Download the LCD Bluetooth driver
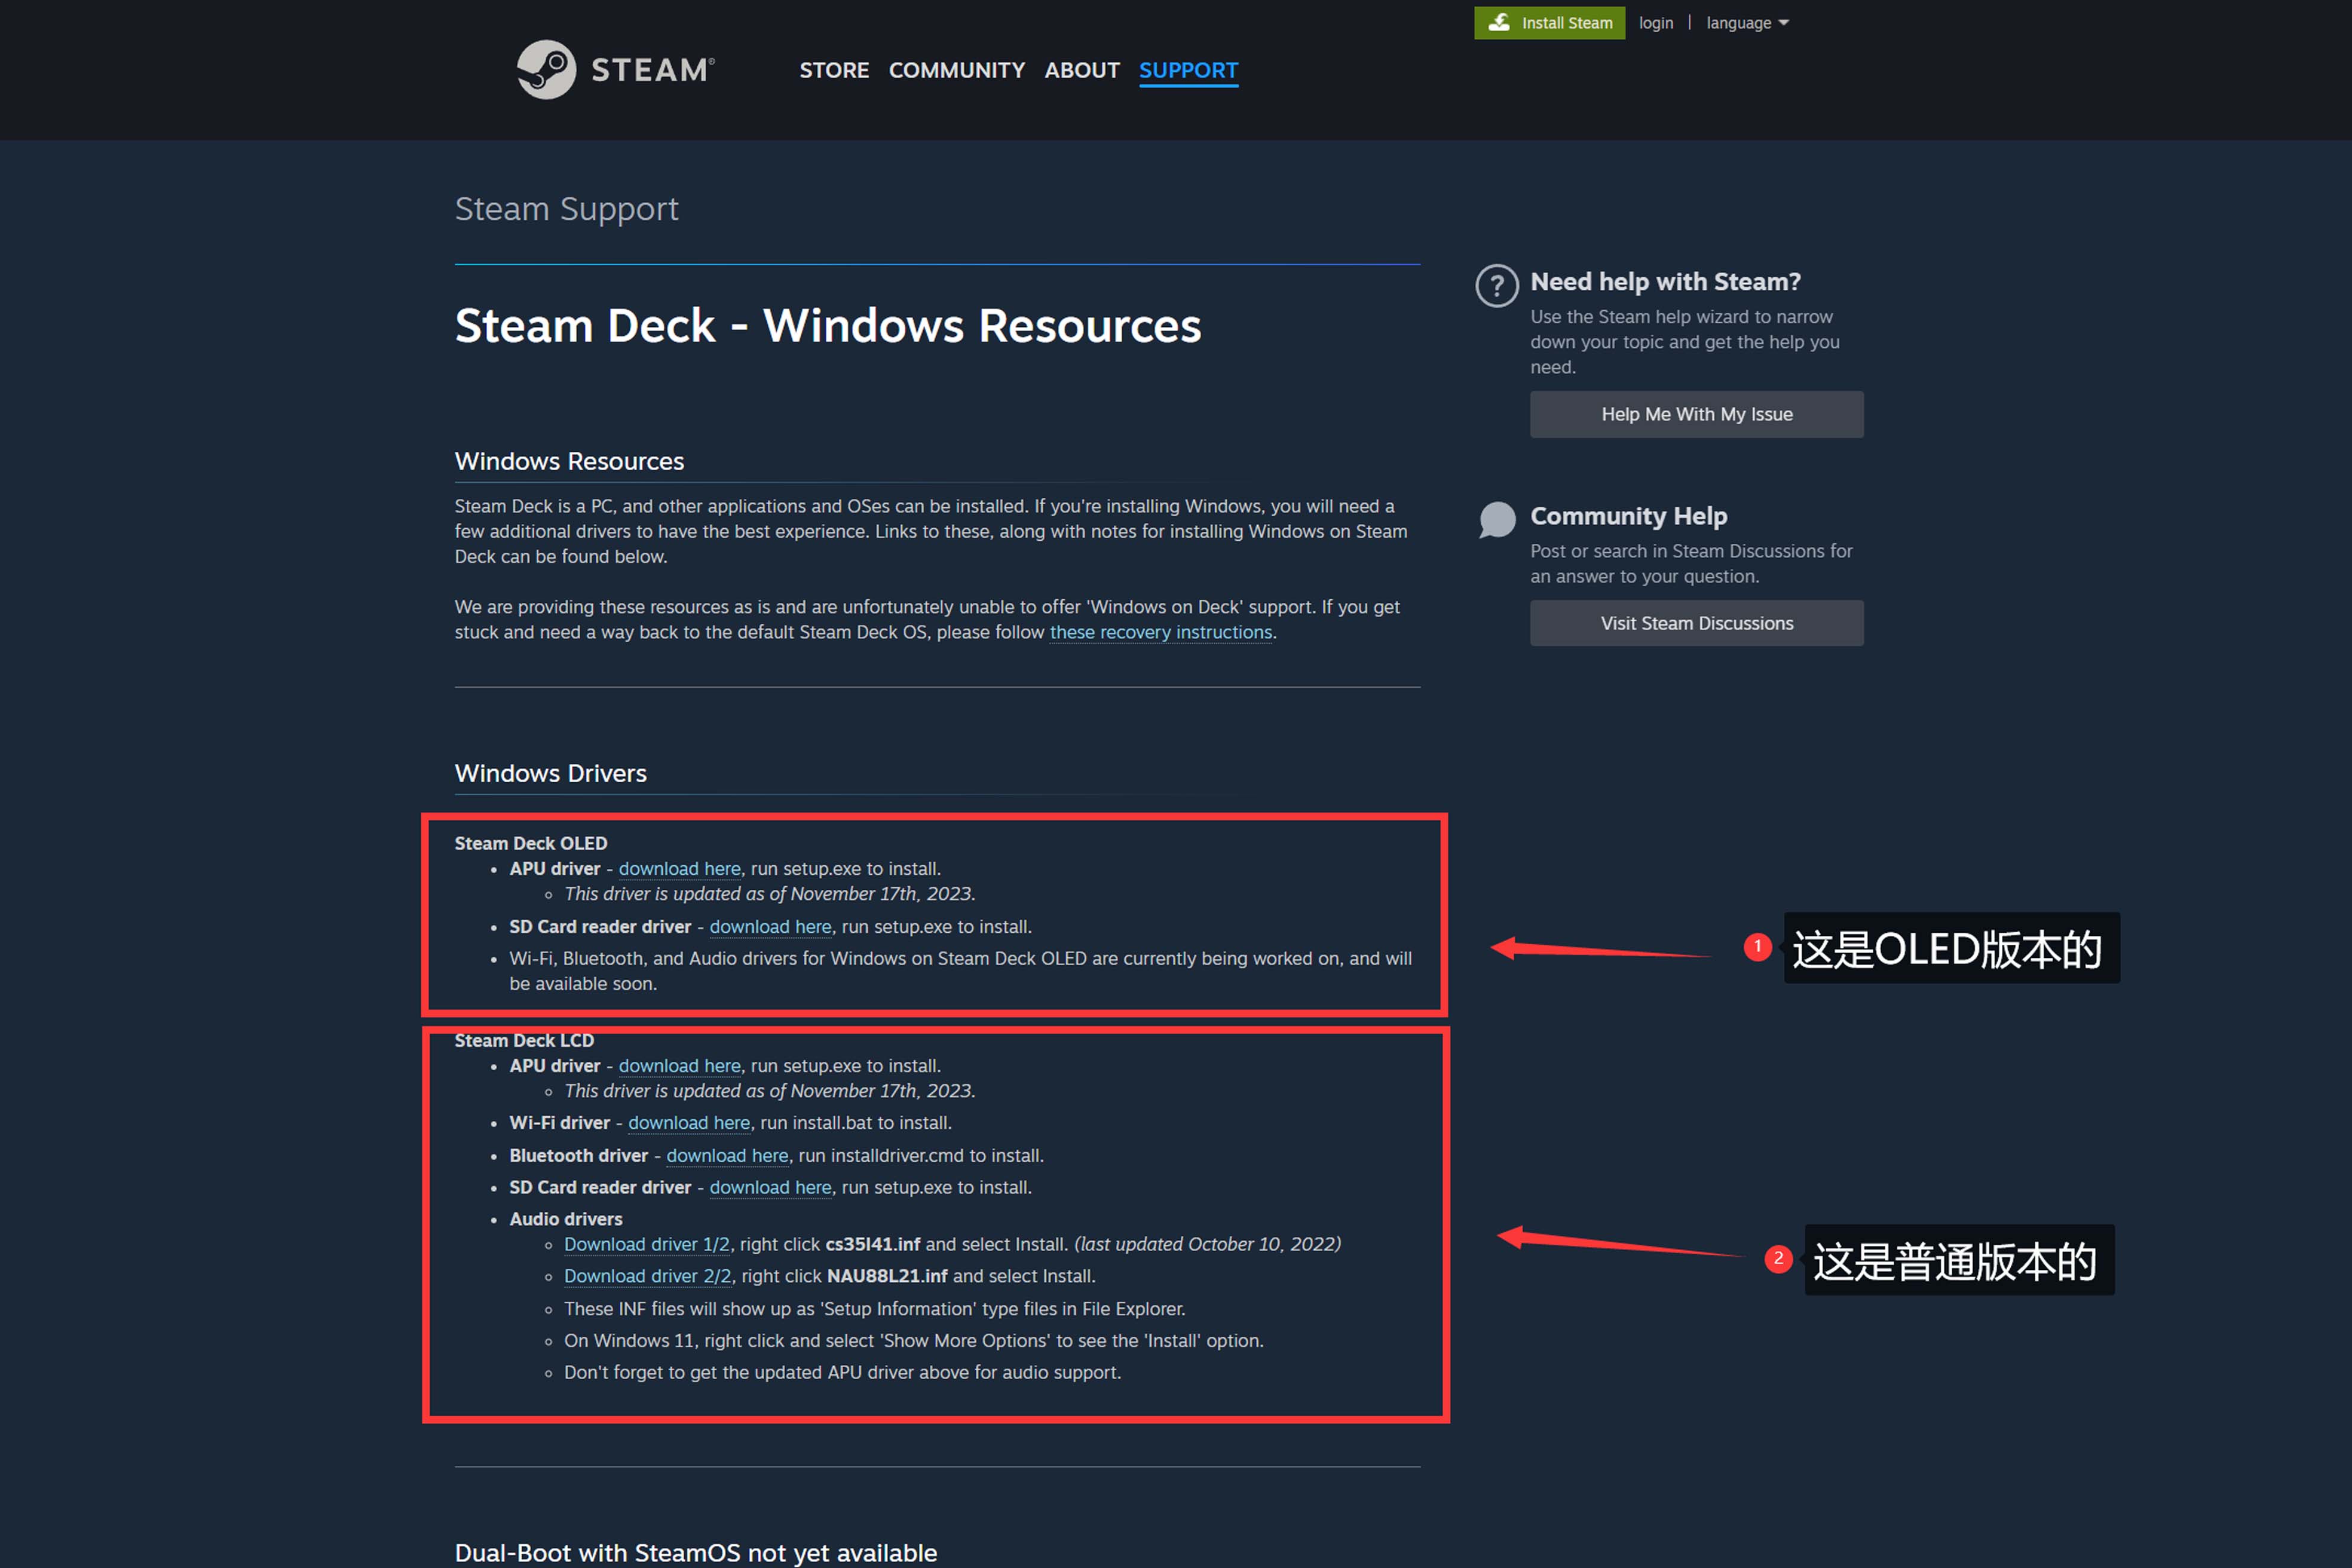Screen dimensions: 2352x1568 (x=727, y=1155)
